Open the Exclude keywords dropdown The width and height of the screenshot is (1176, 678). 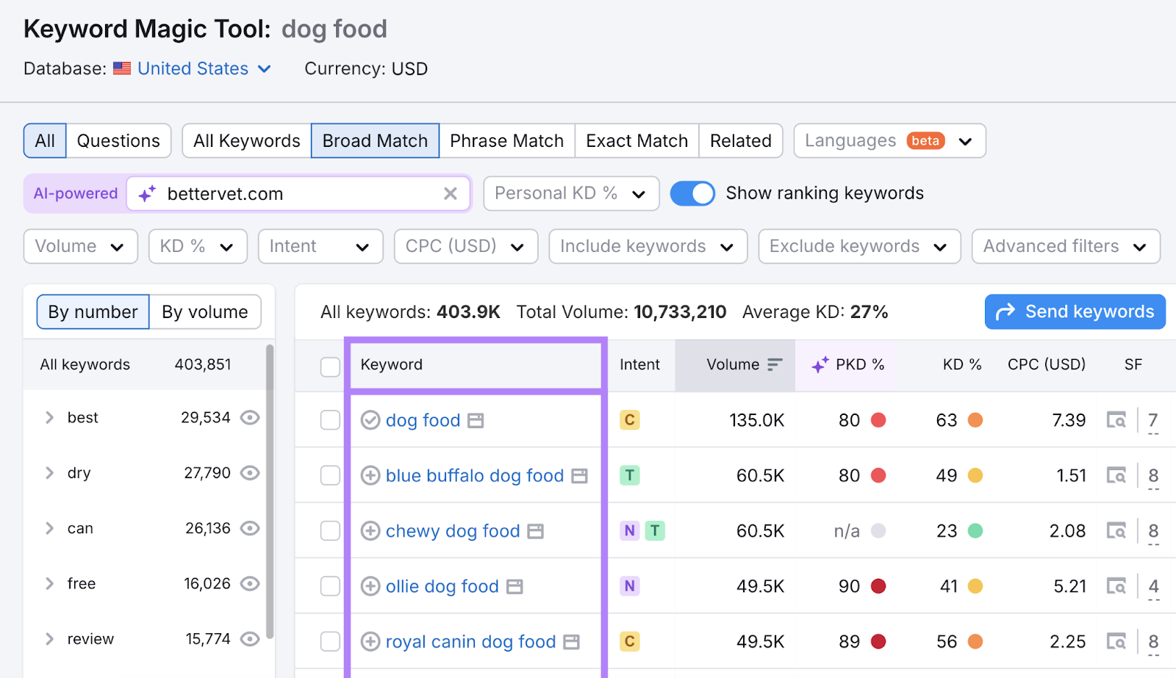859,246
